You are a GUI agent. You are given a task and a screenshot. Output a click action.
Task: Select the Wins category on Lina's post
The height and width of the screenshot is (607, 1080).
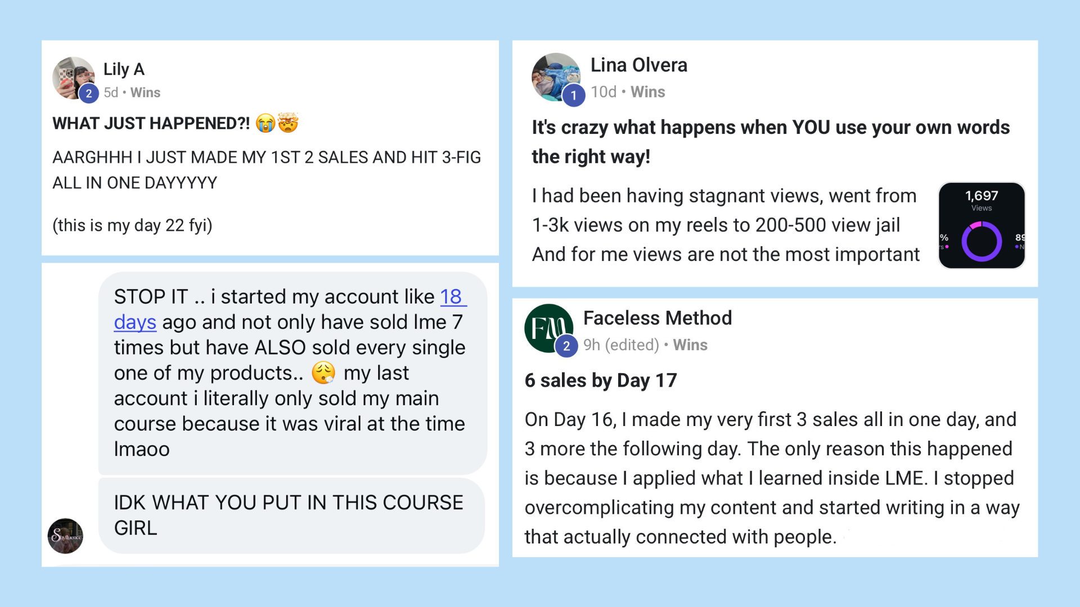pos(647,92)
